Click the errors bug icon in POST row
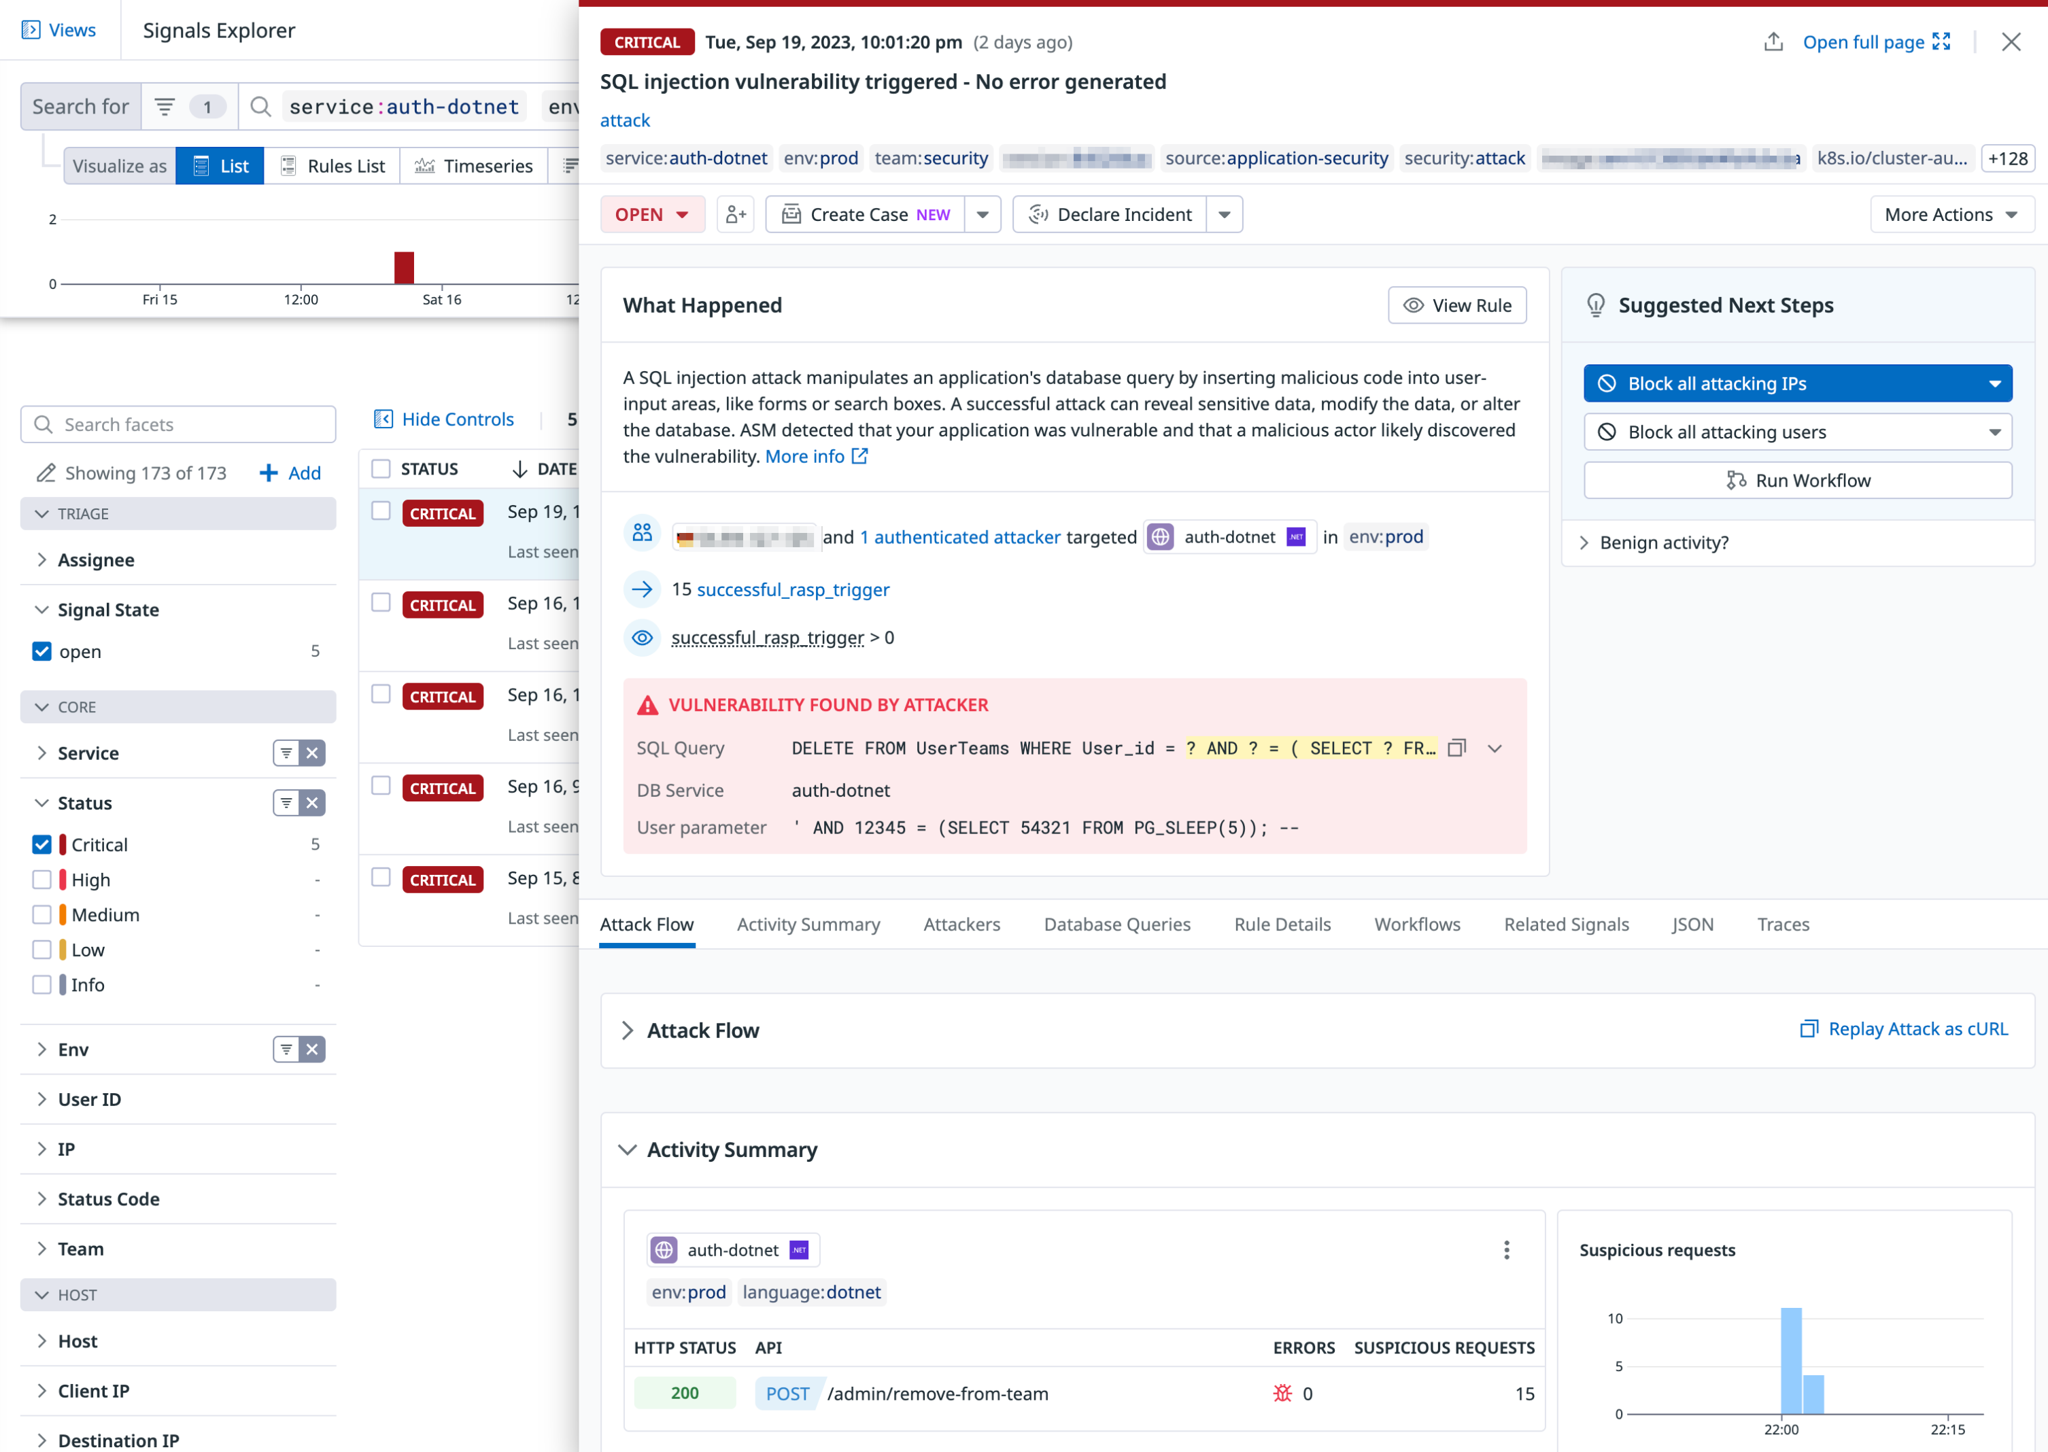 (1282, 1393)
